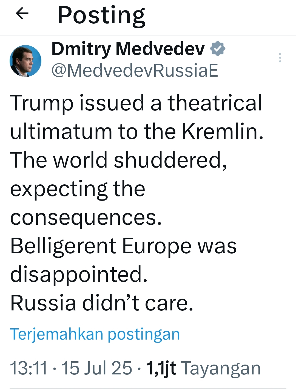Click the line 'Russia didn't care.'
Screen dimensions: 296x389
[102, 303]
